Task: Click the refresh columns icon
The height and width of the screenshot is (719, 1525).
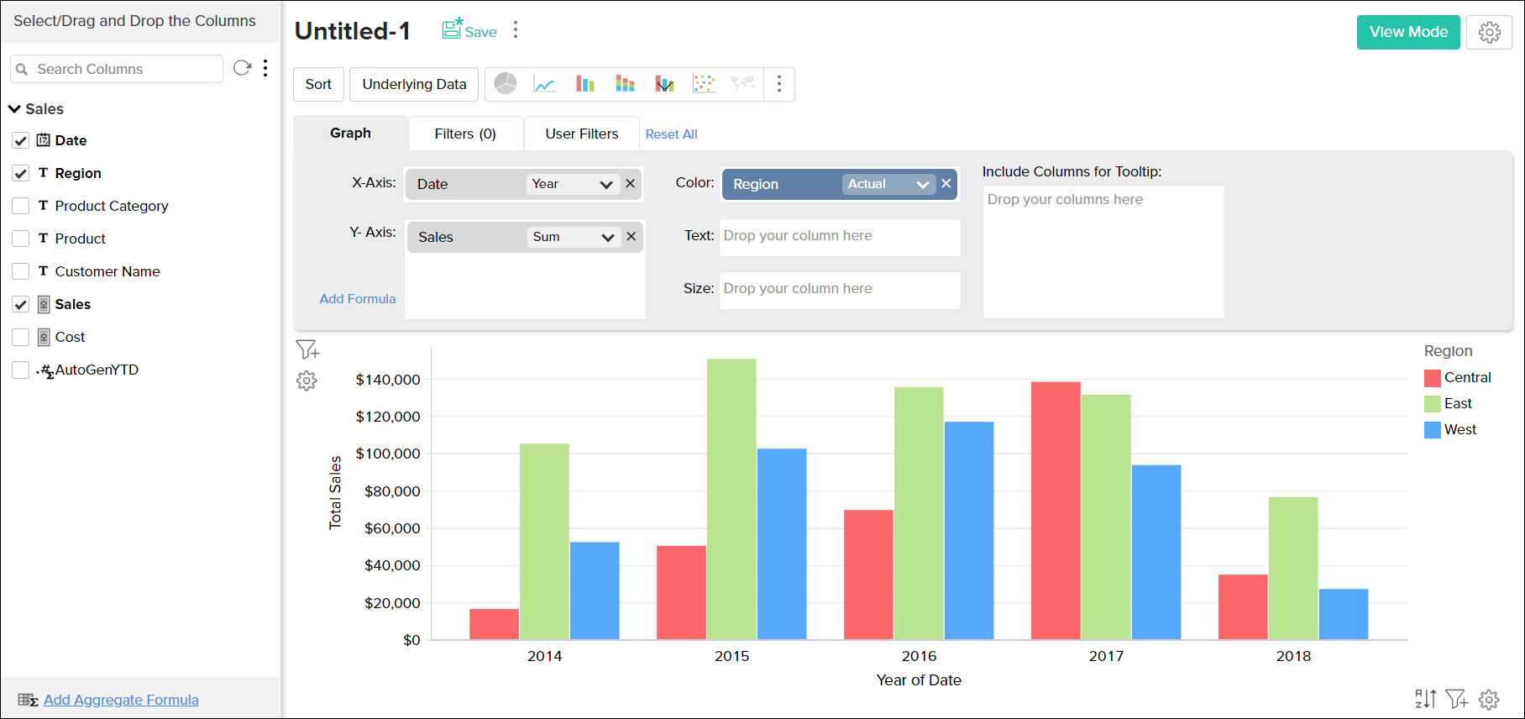Action: click(x=242, y=69)
